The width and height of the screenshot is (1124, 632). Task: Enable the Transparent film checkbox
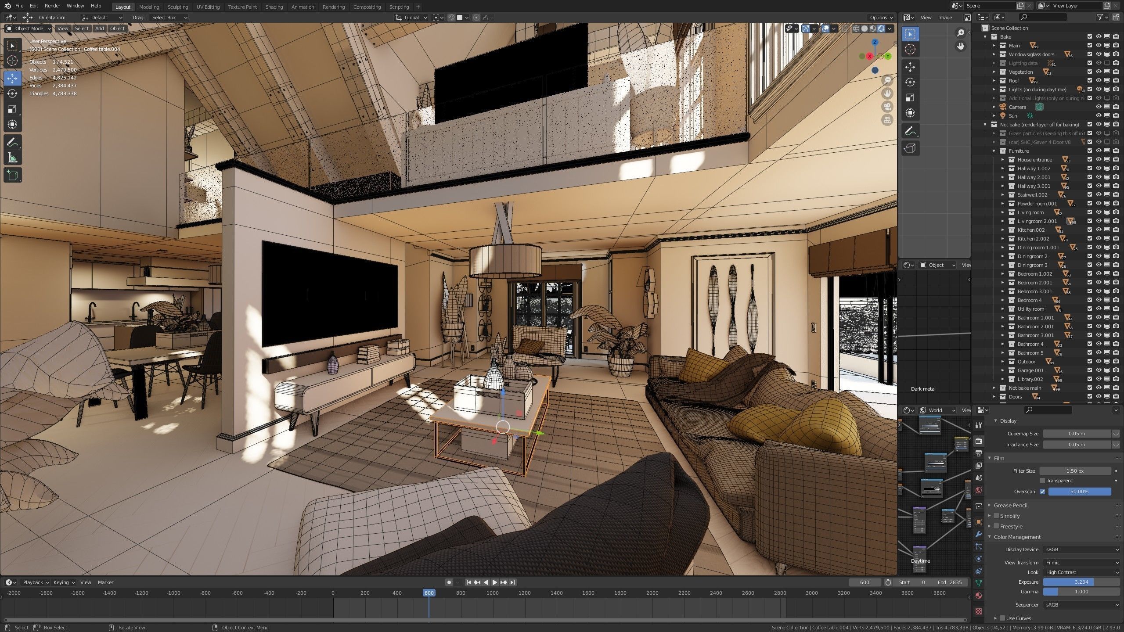pos(1042,481)
